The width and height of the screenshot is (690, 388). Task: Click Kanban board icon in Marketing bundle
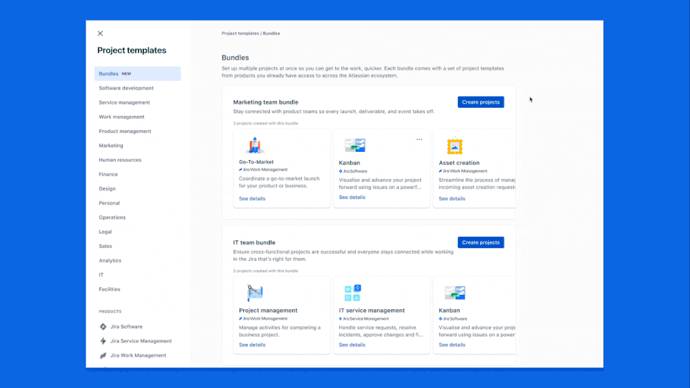point(355,145)
